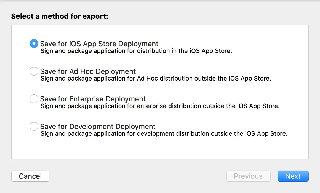Click the greyed-out Previous button
The image size is (320, 193).
[x=248, y=176]
